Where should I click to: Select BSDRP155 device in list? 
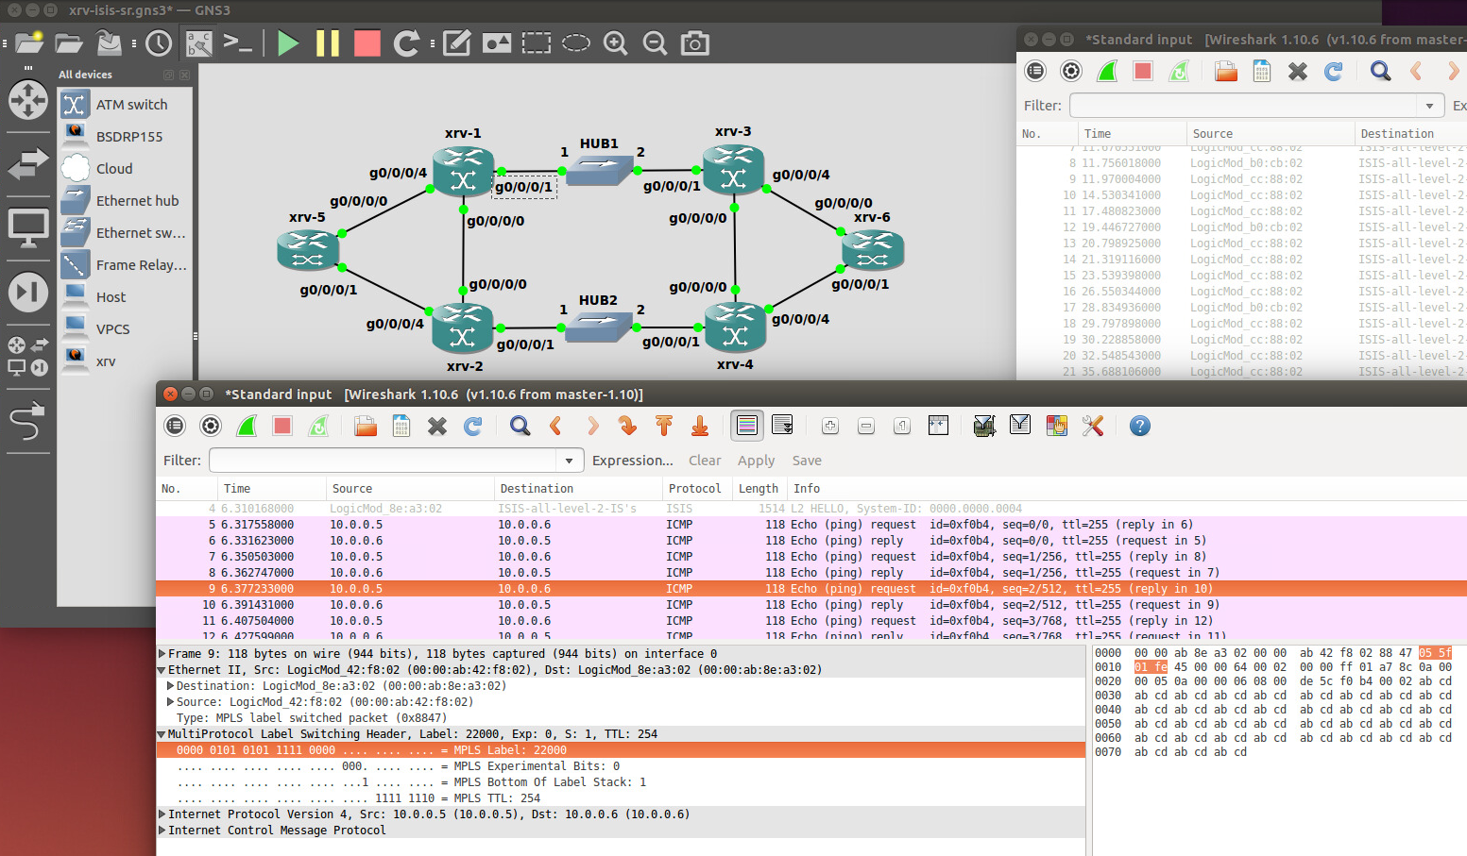click(x=125, y=137)
